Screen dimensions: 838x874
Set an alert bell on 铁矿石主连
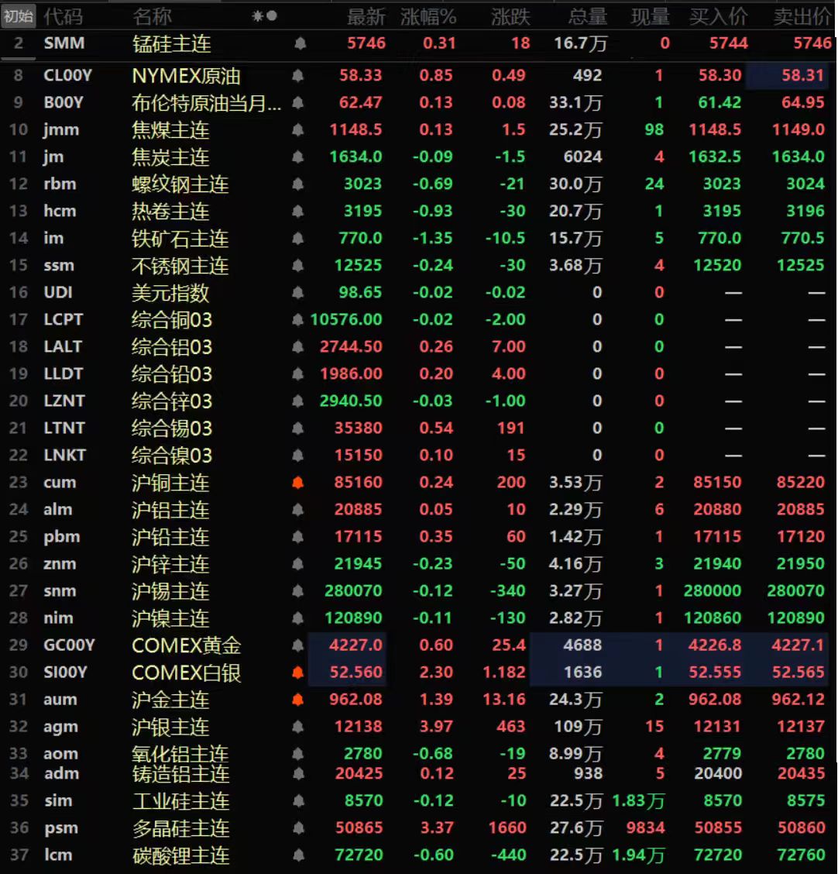point(297,239)
